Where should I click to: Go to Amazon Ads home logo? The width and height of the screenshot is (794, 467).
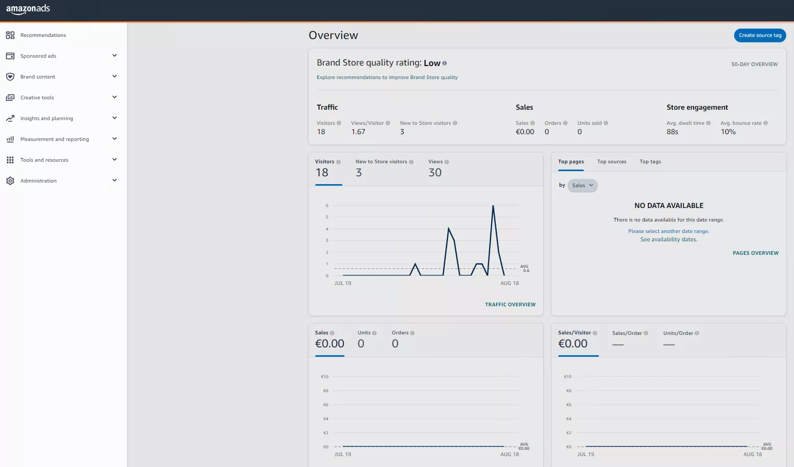[28, 9]
